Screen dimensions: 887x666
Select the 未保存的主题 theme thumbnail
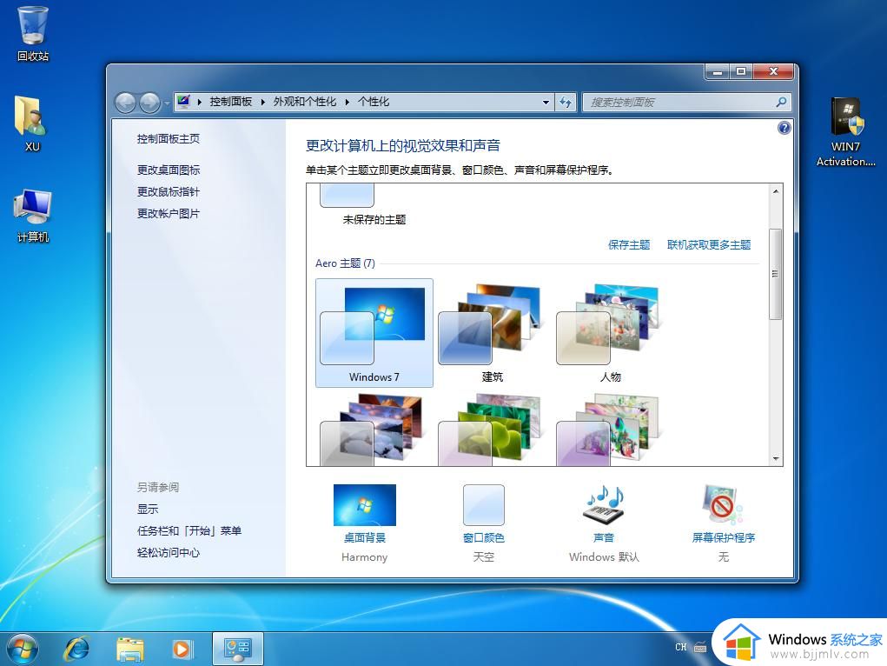pos(347,196)
